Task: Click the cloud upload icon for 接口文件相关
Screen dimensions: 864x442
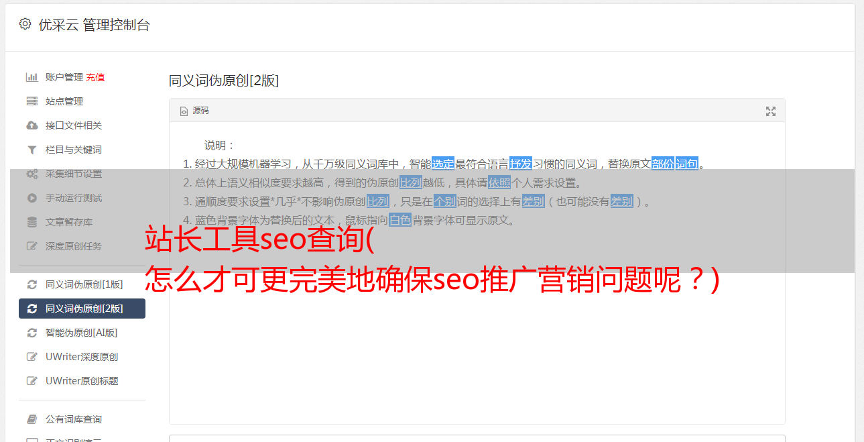Action: (32, 125)
